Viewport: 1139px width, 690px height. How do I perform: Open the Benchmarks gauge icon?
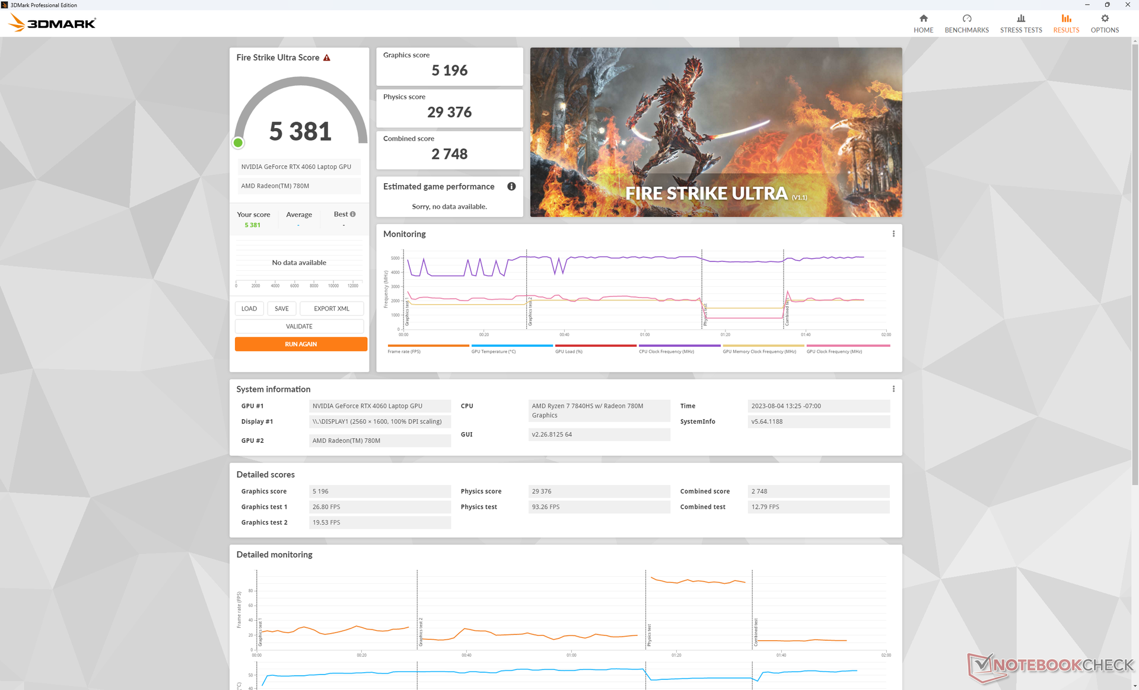(966, 18)
